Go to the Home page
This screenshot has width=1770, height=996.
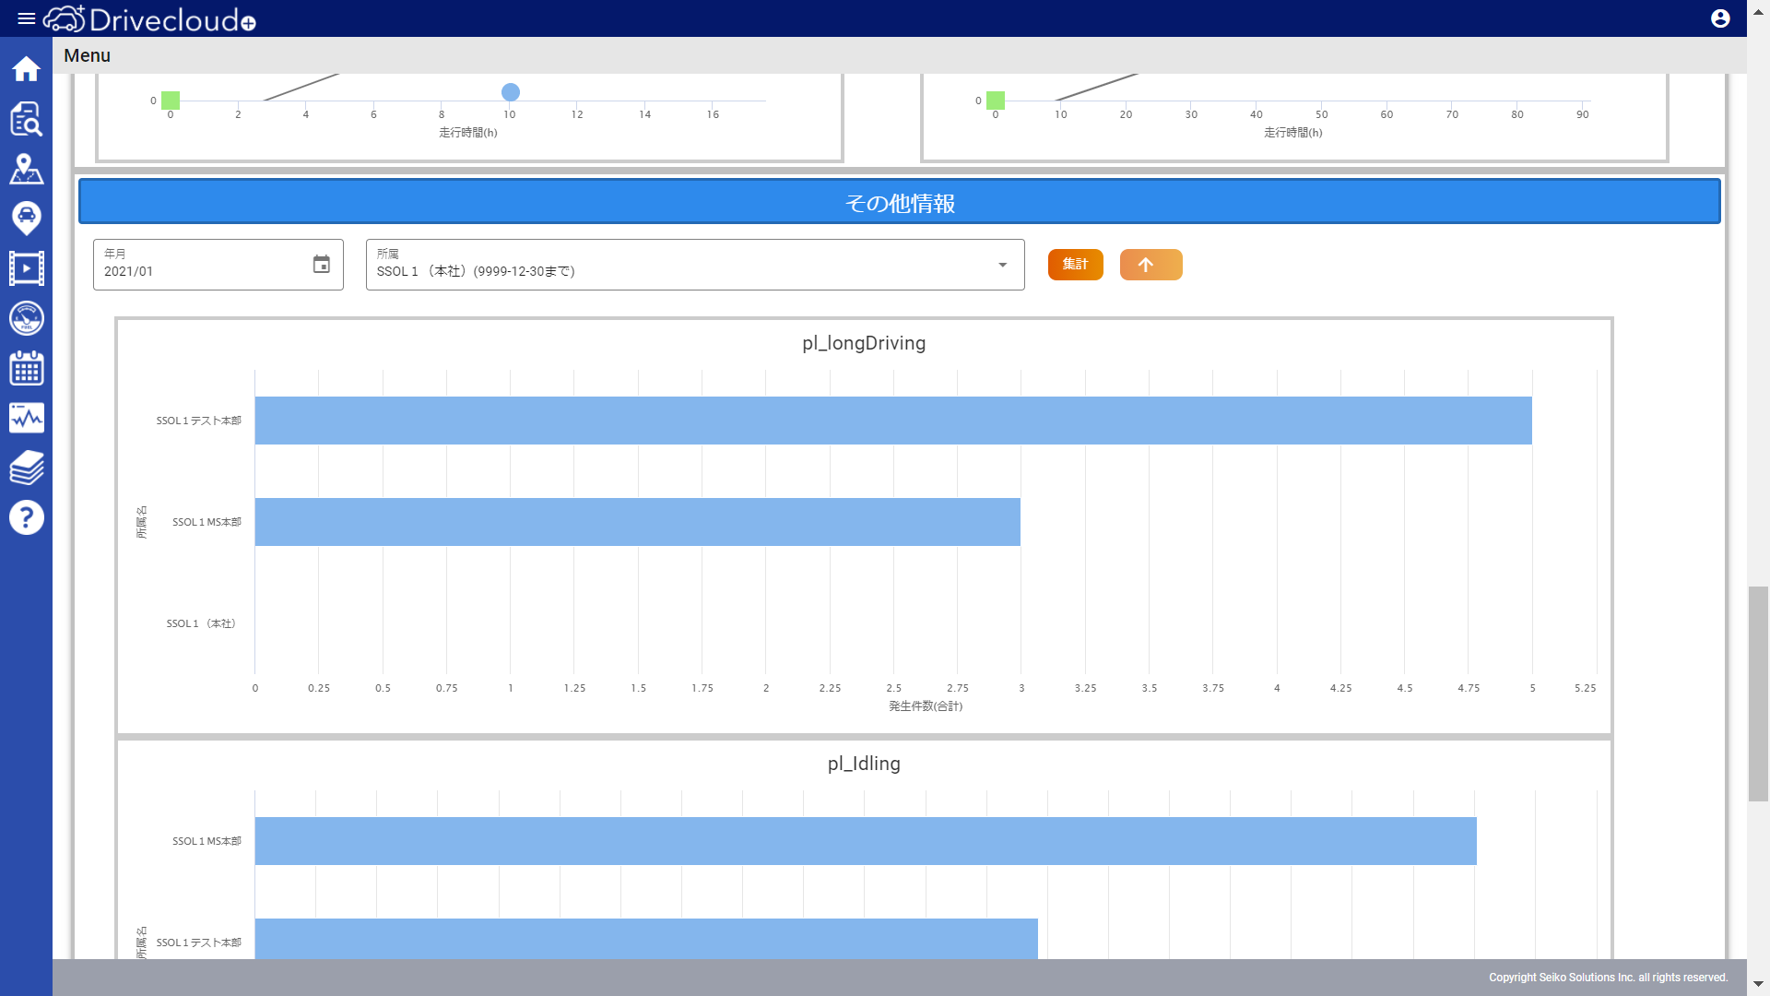(x=26, y=69)
